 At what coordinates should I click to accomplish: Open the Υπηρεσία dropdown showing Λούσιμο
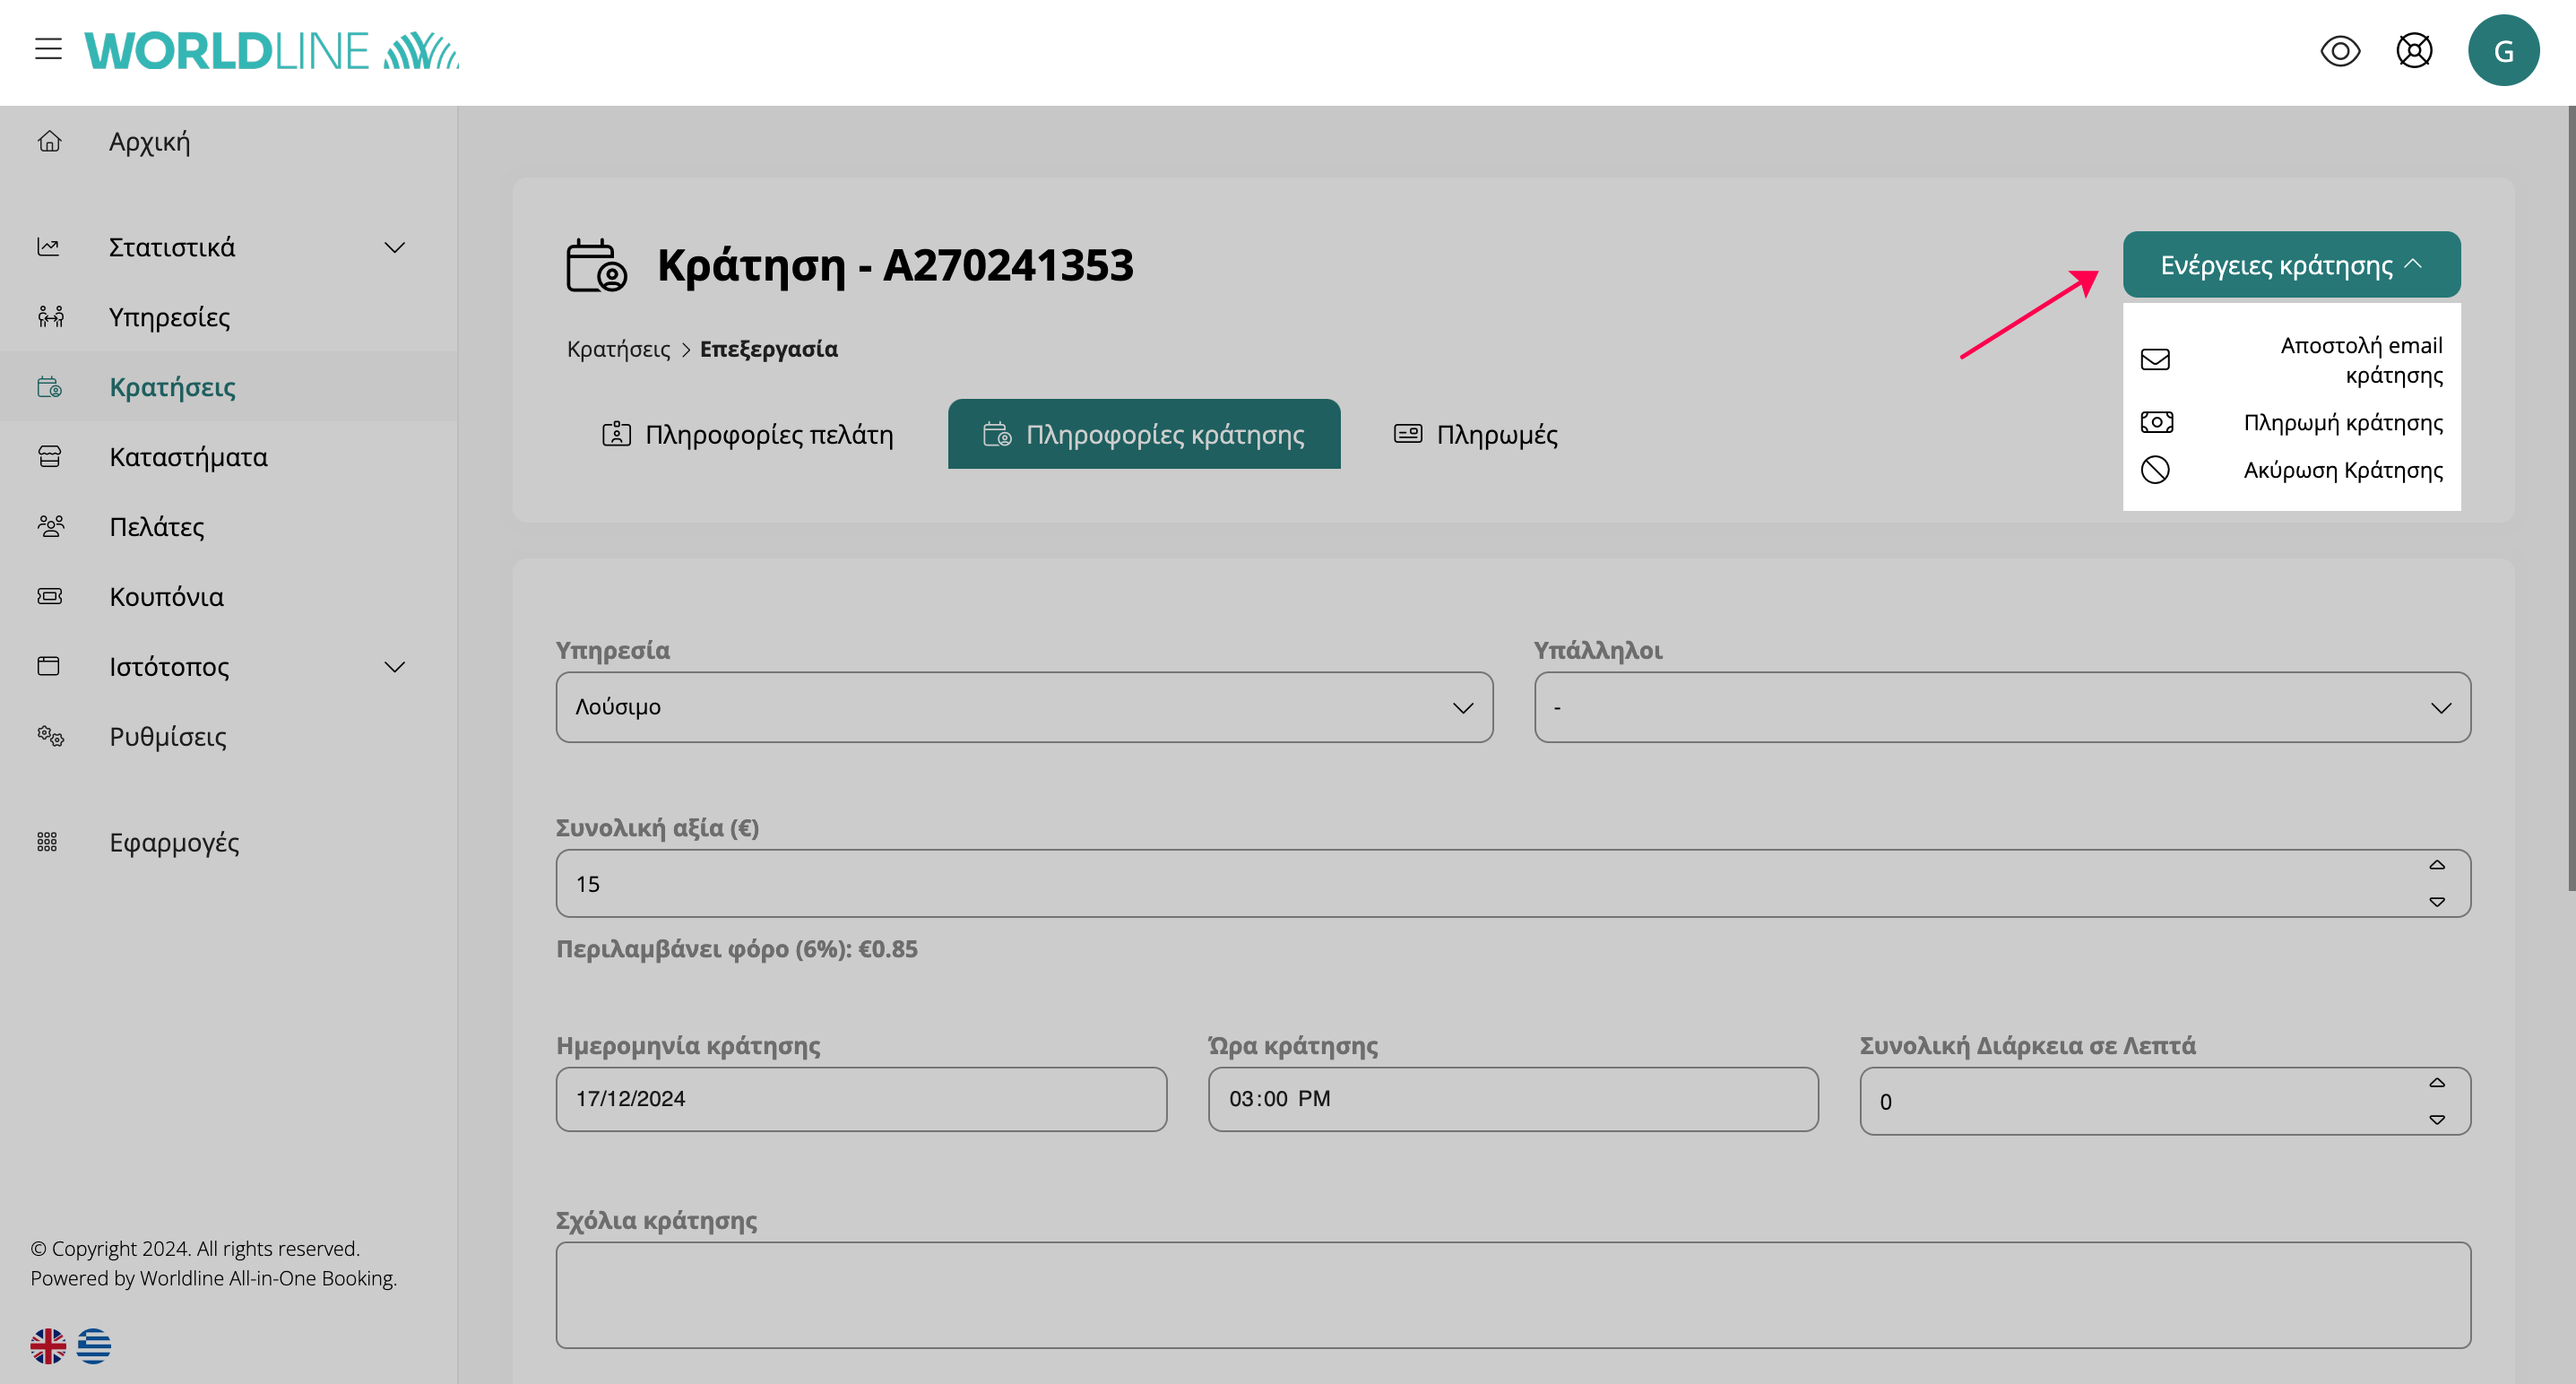tap(1024, 708)
